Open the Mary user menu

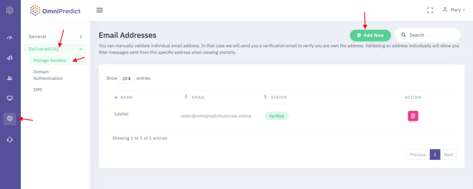click(x=453, y=10)
